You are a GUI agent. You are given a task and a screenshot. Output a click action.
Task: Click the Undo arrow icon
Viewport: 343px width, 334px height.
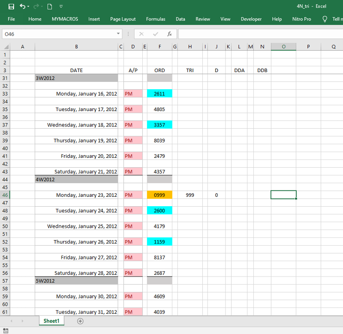pos(22,6)
